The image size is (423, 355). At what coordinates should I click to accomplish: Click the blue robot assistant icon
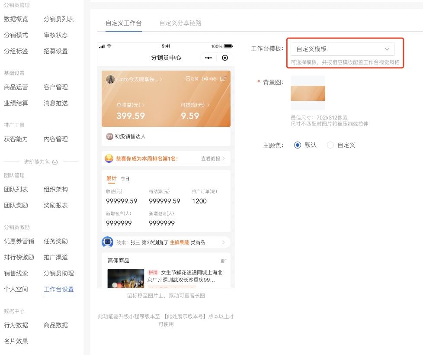pos(107,242)
